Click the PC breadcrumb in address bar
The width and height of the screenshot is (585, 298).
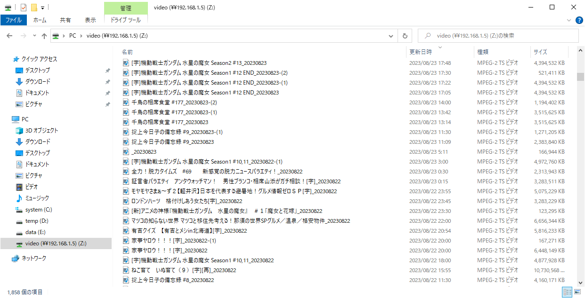tap(73, 36)
